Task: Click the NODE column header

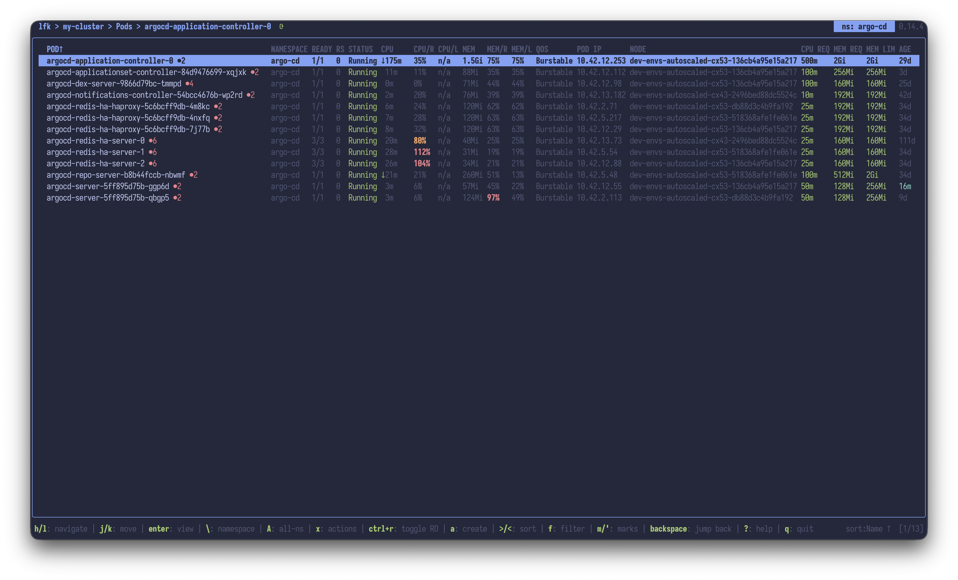Action: point(638,49)
